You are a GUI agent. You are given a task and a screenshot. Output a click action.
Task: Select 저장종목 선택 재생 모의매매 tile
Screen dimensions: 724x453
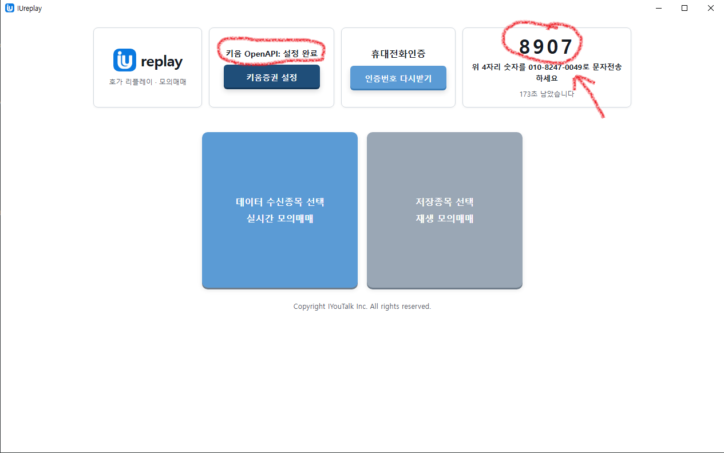point(445,210)
